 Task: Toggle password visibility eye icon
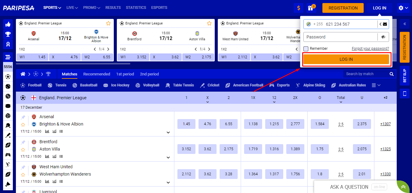383,37
